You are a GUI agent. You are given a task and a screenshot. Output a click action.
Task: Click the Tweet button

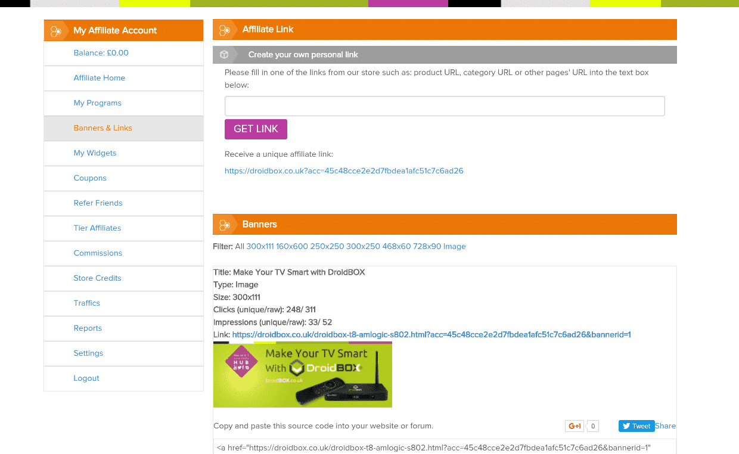coord(636,426)
